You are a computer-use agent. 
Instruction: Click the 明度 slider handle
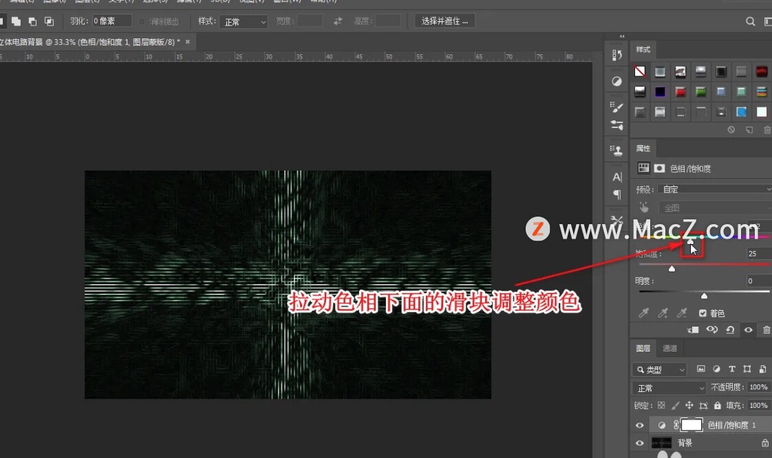pyautogui.click(x=704, y=296)
